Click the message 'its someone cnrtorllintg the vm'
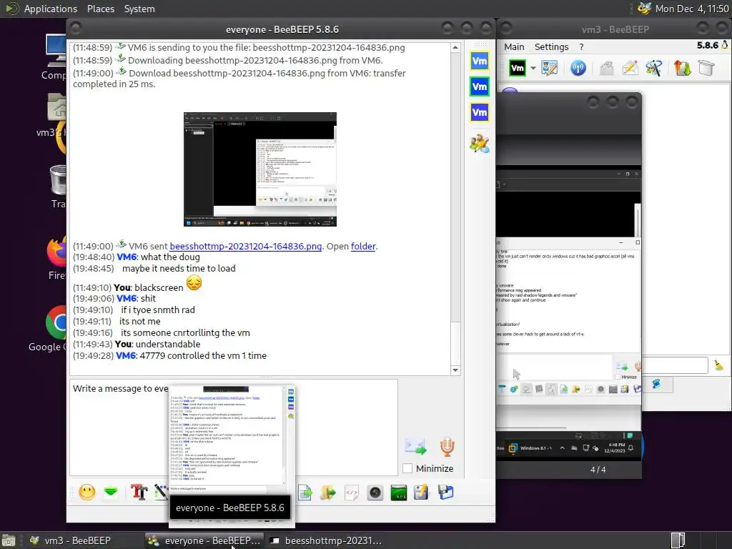 tap(185, 333)
